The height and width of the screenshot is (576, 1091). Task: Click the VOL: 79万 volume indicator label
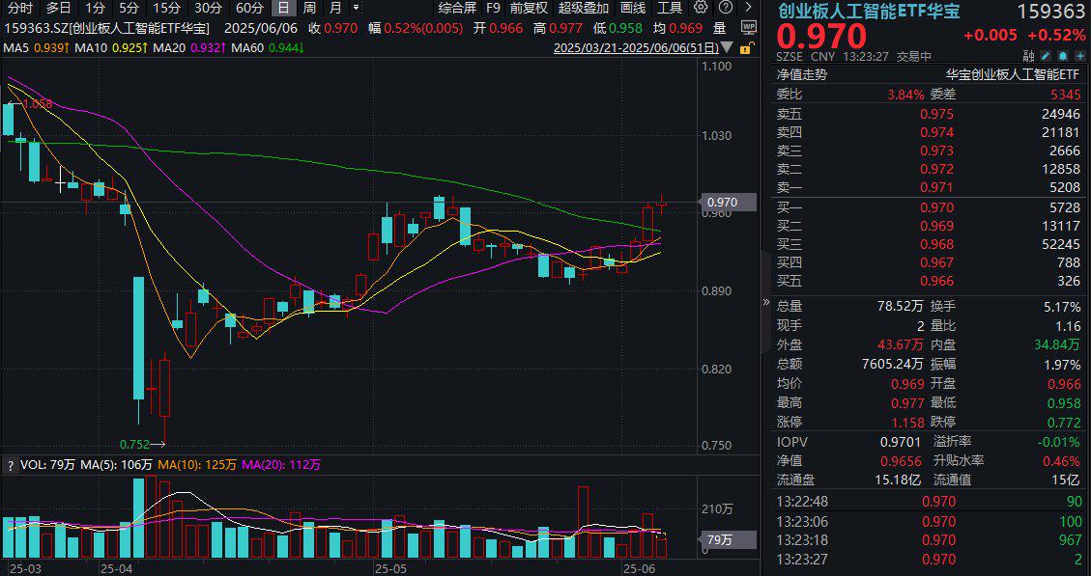tap(47, 465)
